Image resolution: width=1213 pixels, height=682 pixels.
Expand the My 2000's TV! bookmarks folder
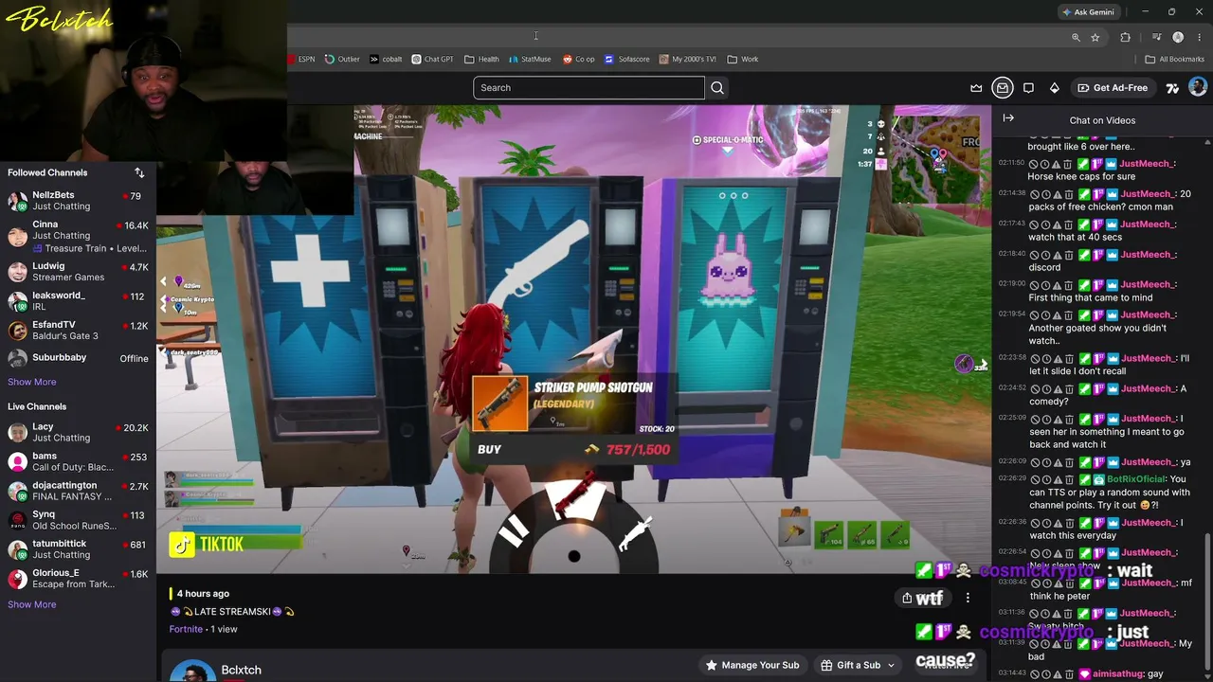click(x=688, y=59)
